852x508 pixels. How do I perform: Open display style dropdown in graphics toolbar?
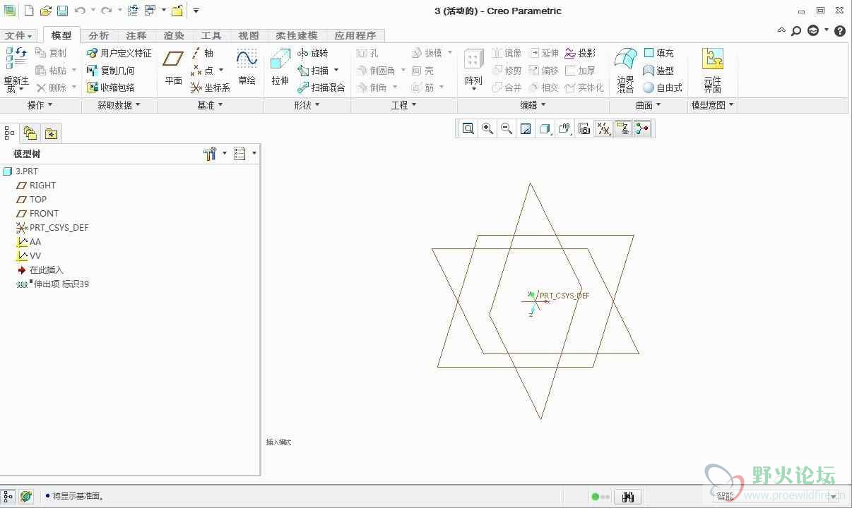545,128
